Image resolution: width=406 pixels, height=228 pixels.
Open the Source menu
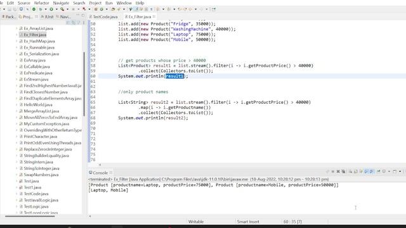pyautogui.click(x=24, y=3)
